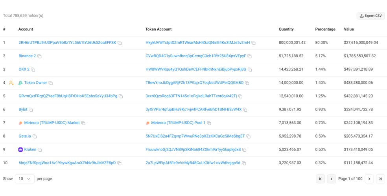Open the Binance 2 account link
The image size is (387, 196).
pos(27,56)
